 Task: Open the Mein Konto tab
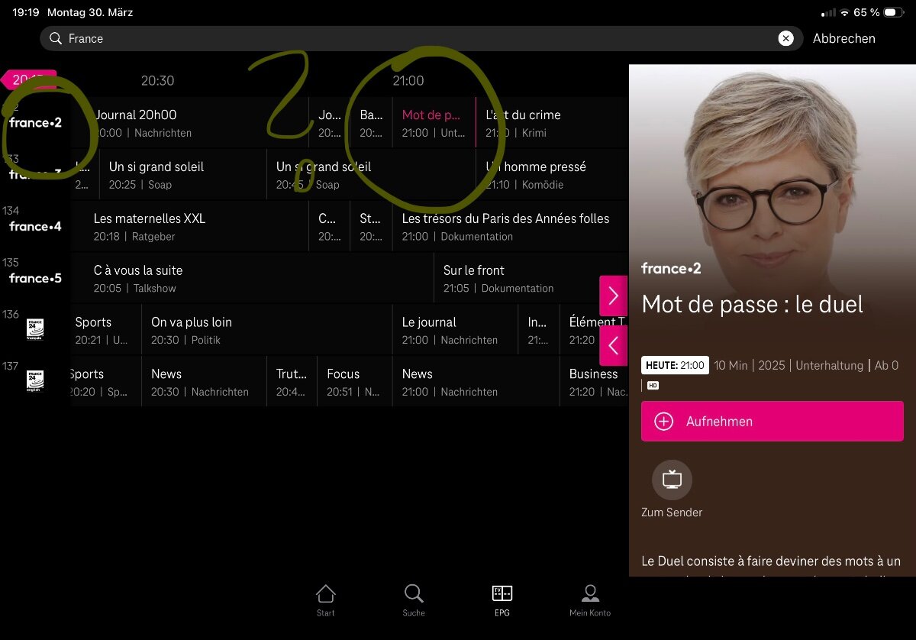tap(590, 600)
